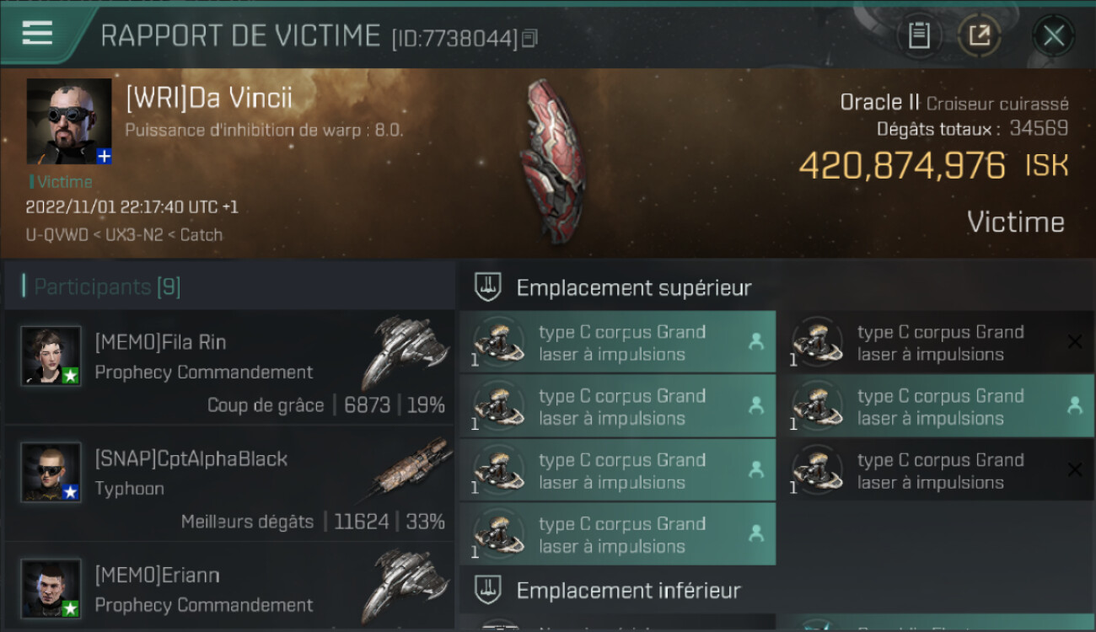Click the Emplacement supérieur shield icon

coord(488,287)
